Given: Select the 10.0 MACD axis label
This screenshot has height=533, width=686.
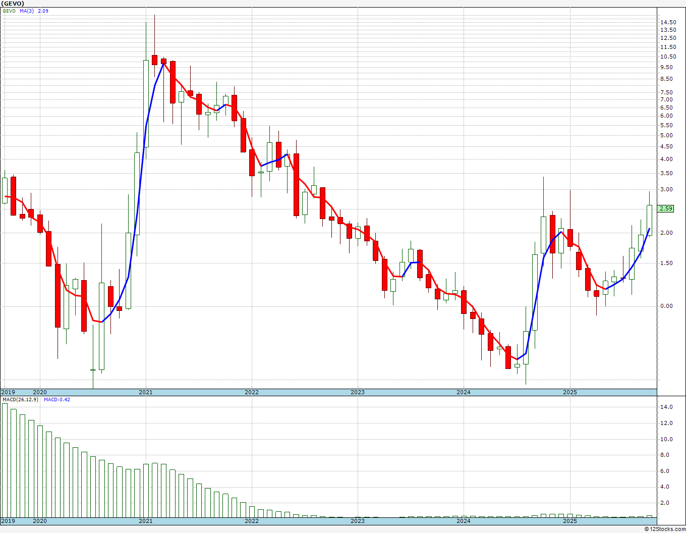Looking at the screenshot, I should pos(666,439).
